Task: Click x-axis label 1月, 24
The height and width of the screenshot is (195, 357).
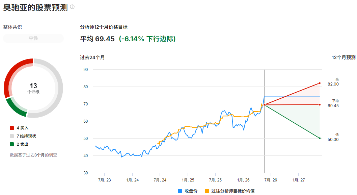Action: [133, 180]
